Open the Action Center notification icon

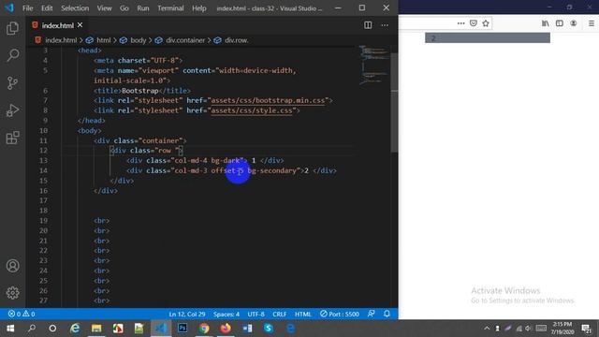(x=587, y=329)
